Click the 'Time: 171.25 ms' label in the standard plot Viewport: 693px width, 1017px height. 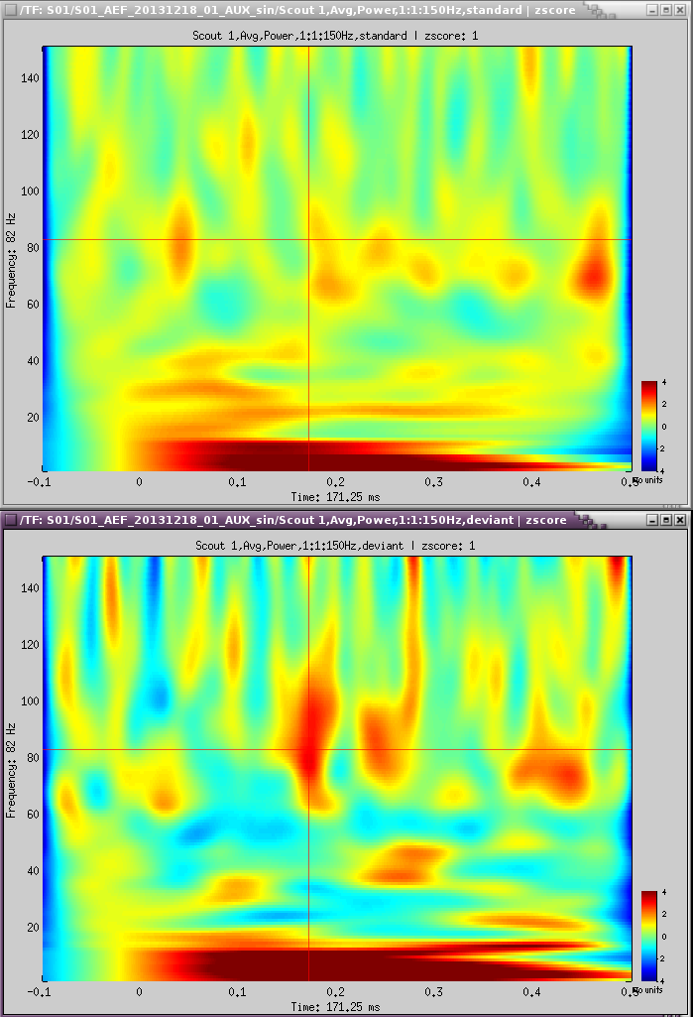[x=336, y=496]
